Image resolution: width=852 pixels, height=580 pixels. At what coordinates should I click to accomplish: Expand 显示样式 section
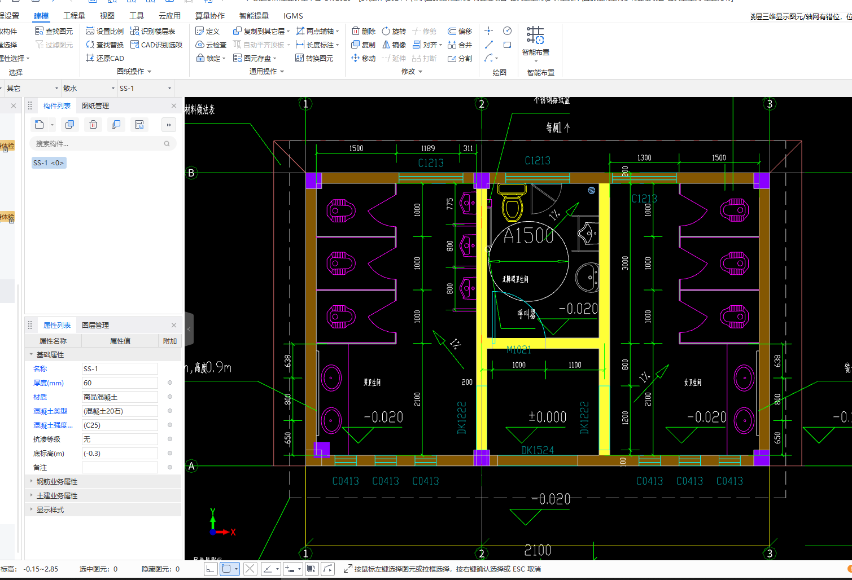coord(31,509)
